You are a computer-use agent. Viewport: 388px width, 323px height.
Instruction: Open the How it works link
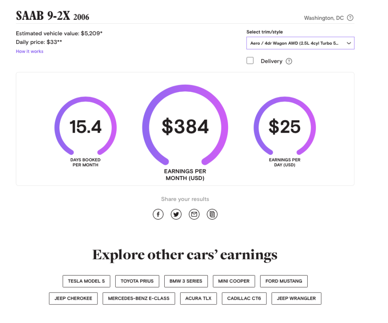tap(30, 51)
